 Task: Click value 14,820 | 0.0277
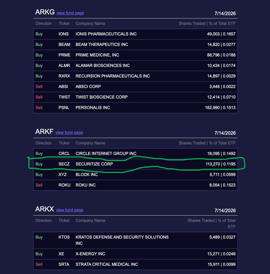(221, 44)
